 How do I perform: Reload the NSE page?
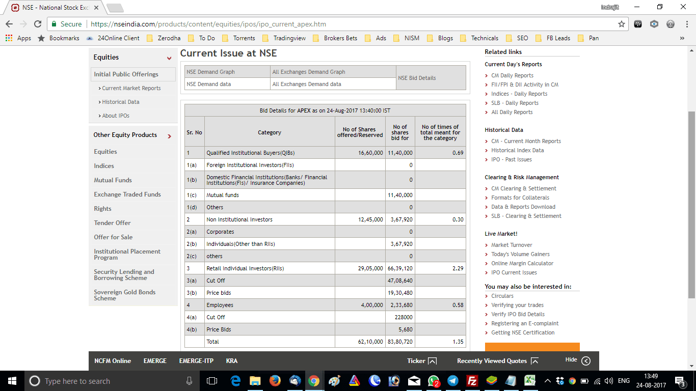tap(37, 24)
